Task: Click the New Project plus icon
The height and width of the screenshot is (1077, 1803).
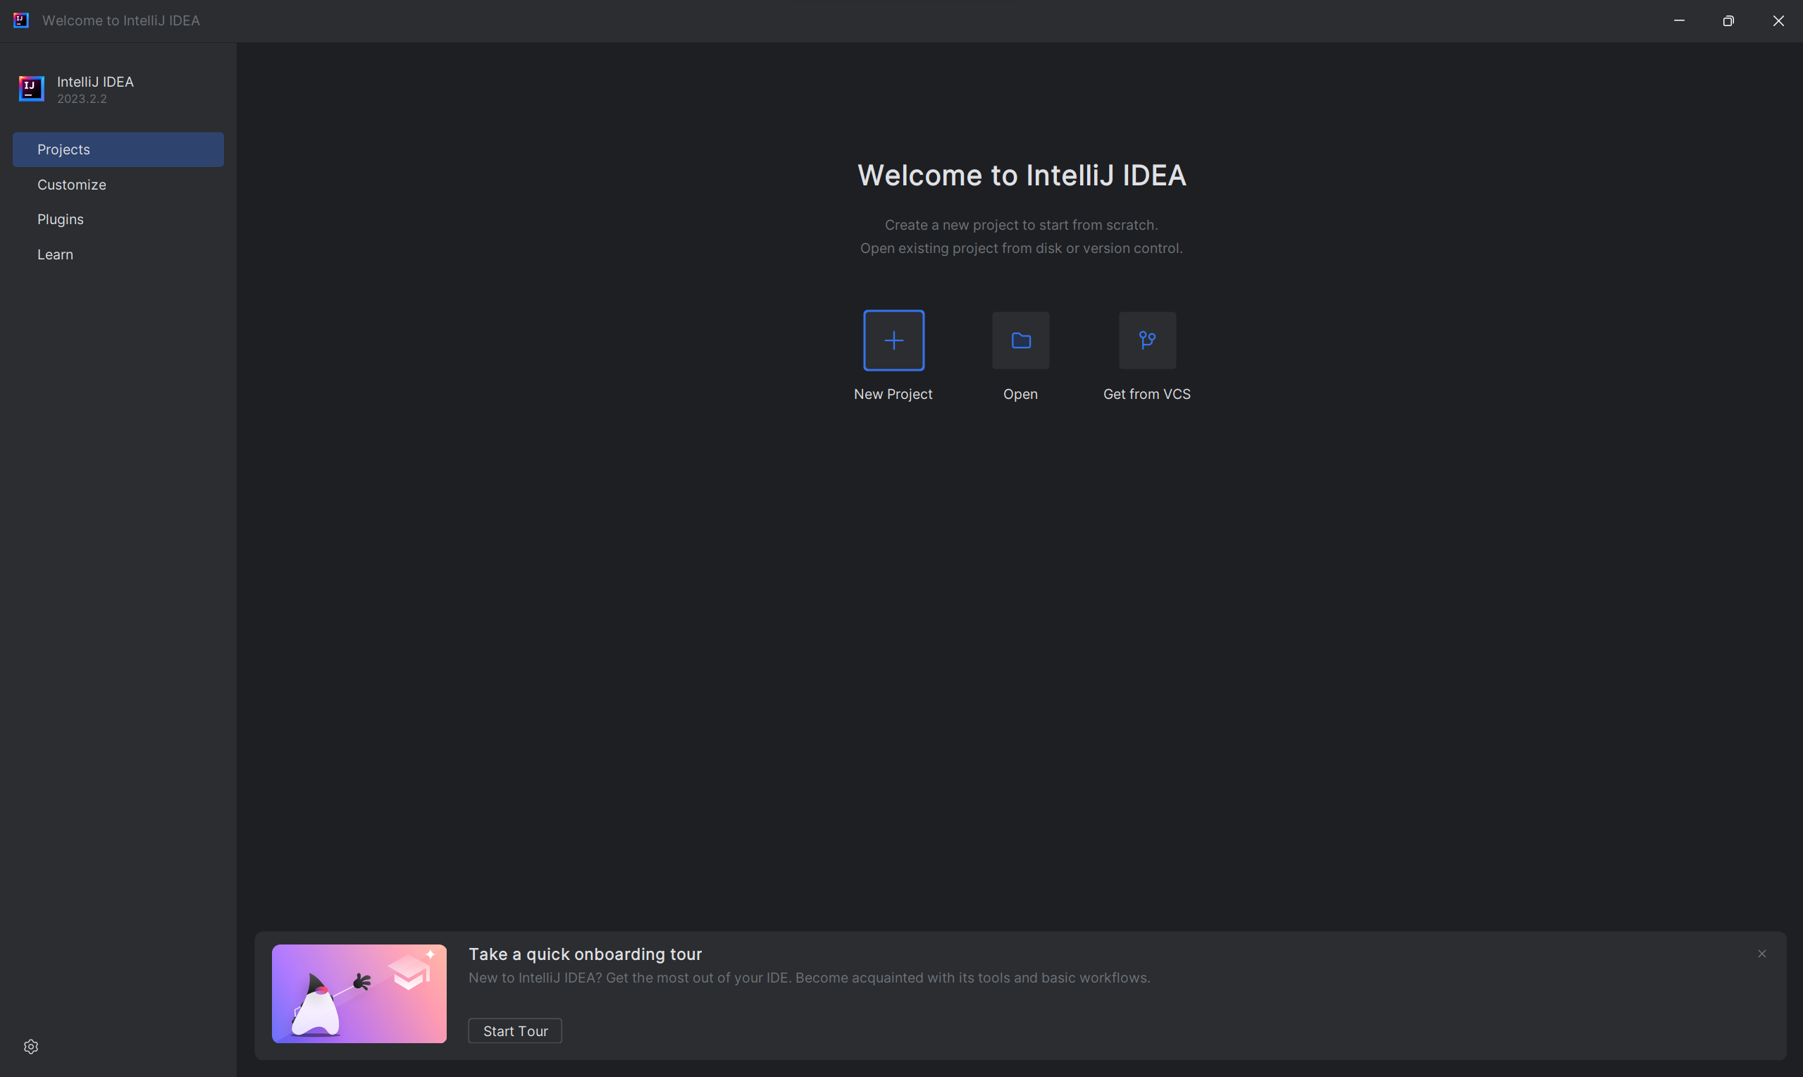Action: (x=893, y=340)
